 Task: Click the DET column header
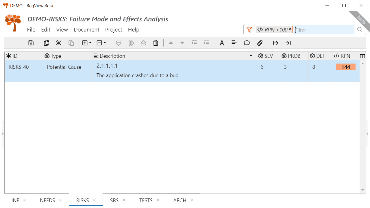(x=320, y=56)
